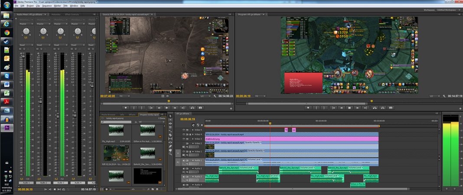Switch to the Effects tab

tap(132, 115)
